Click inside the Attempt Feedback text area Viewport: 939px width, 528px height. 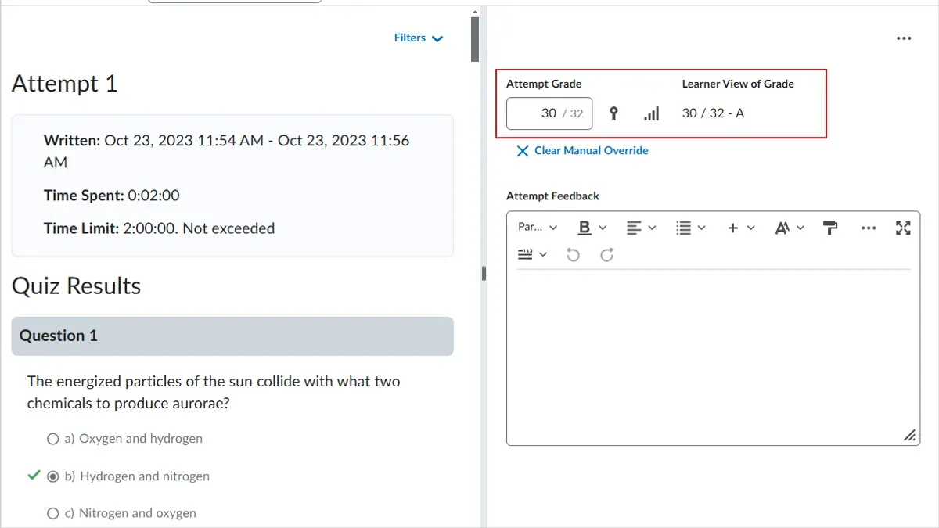[713, 356]
